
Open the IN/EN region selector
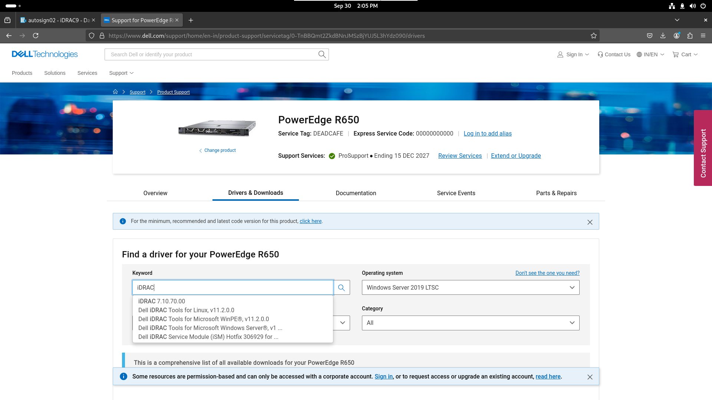(650, 54)
